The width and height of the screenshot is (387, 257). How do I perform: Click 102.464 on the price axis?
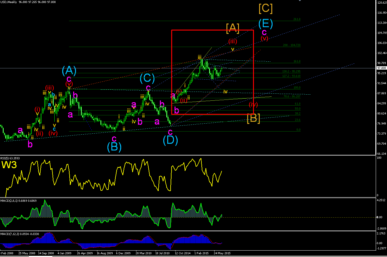[382, 53]
